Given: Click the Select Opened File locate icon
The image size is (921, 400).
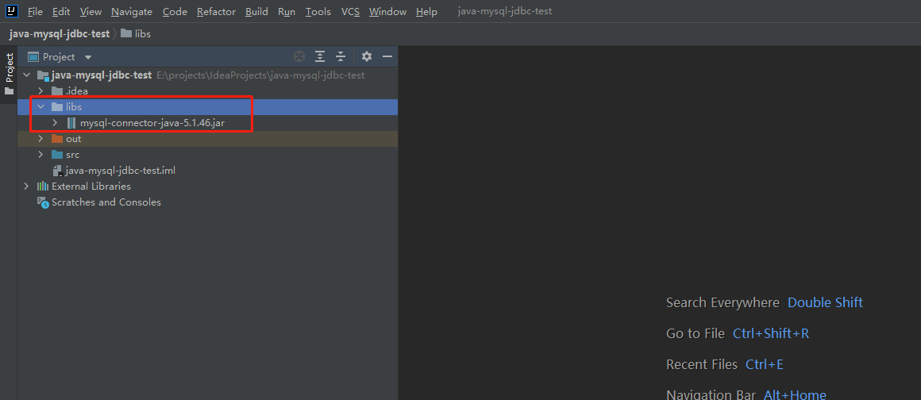Looking at the screenshot, I should [x=299, y=56].
